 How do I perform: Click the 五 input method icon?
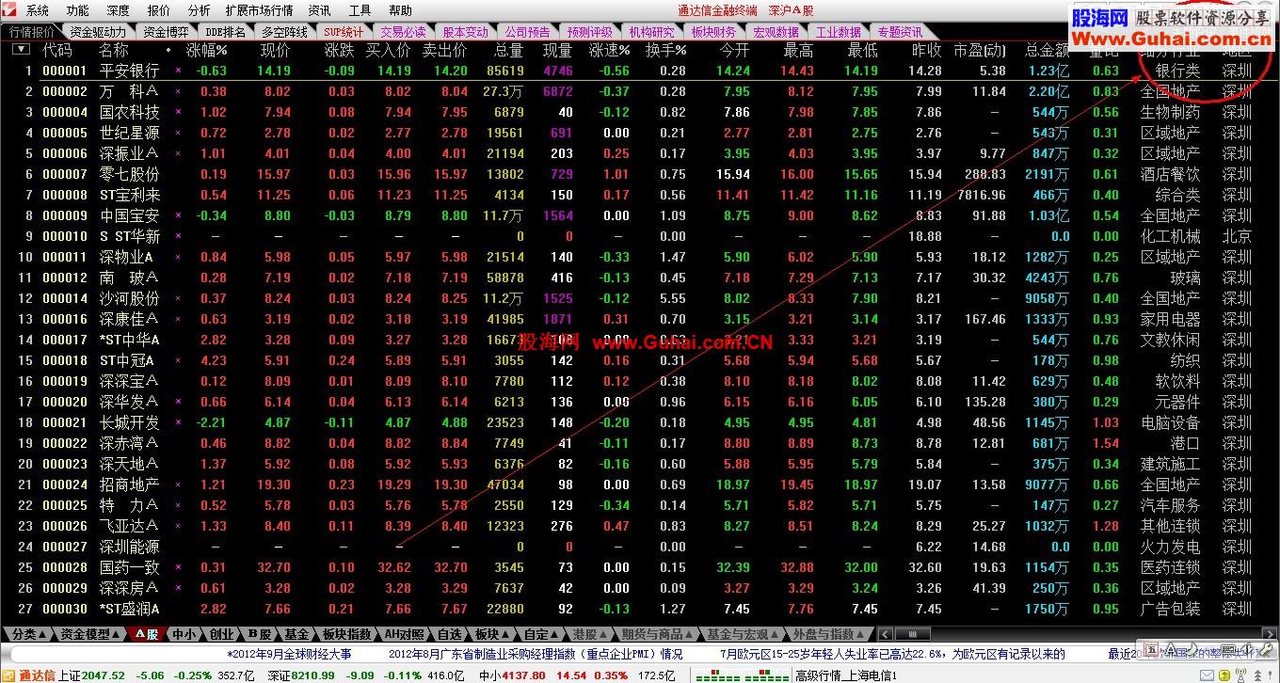click(x=1152, y=650)
